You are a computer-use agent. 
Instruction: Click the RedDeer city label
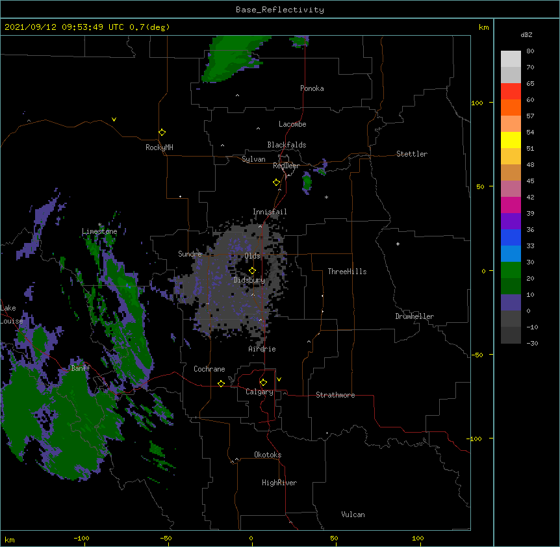(286, 166)
